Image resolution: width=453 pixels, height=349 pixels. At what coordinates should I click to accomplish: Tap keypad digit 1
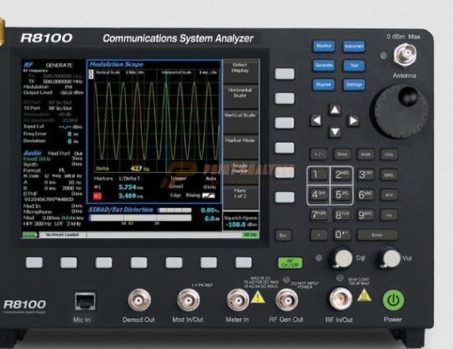[319, 174]
